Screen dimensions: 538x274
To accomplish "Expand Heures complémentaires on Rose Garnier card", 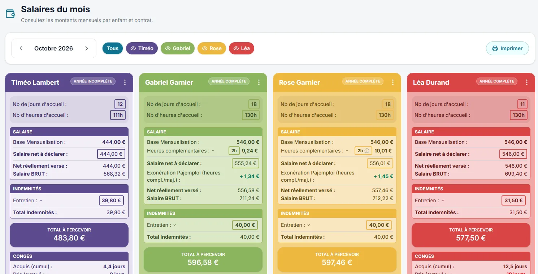I will tap(347, 151).
